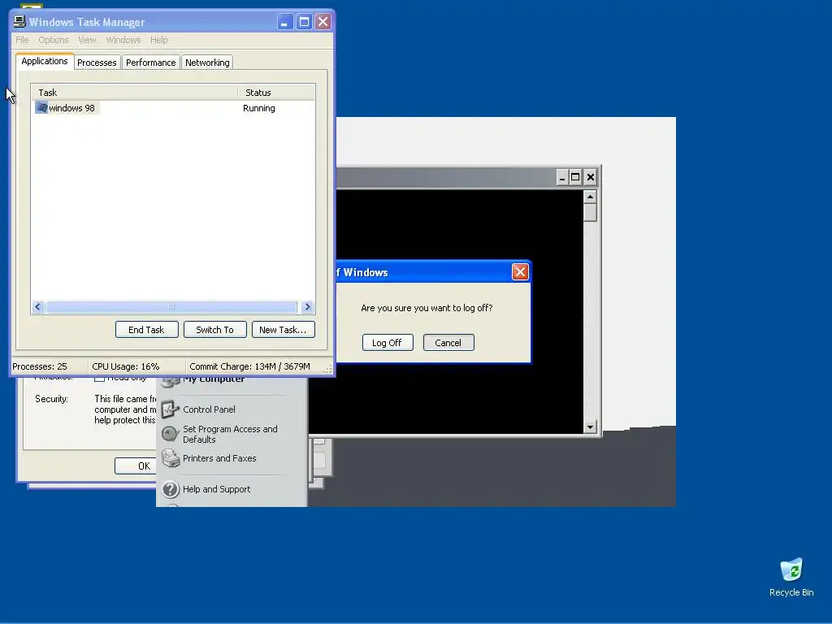The height and width of the screenshot is (624, 832).
Task: Click the Printers and Faxes icon
Action: point(170,458)
